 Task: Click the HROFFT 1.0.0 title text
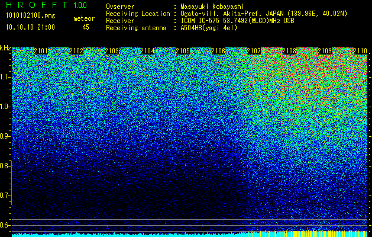47,5
